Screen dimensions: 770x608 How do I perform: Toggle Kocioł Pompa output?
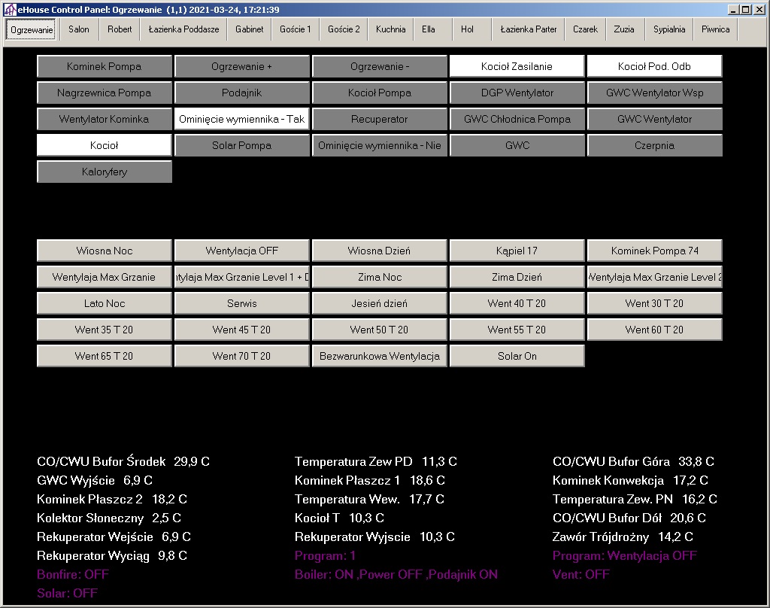pyautogui.click(x=379, y=93)
